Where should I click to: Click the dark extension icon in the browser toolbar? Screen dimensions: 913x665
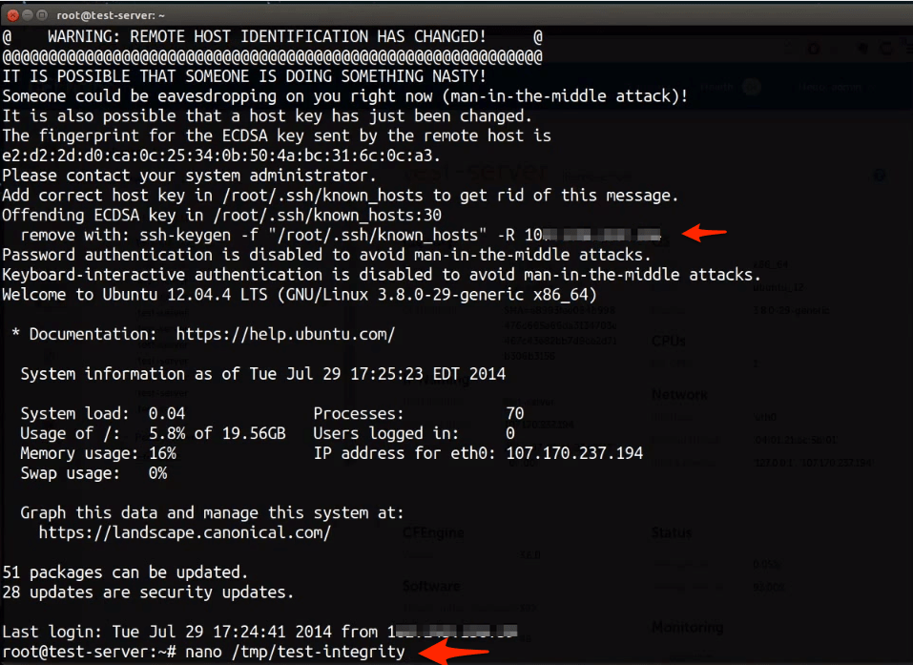(x=863, y=48)
